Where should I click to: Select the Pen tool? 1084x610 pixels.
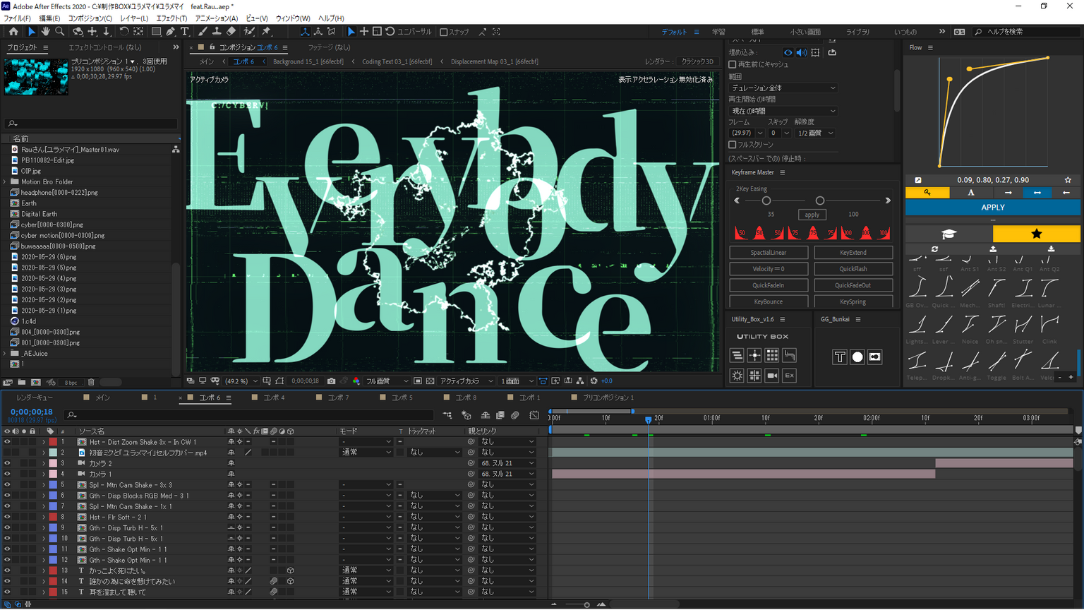point(170,32)
